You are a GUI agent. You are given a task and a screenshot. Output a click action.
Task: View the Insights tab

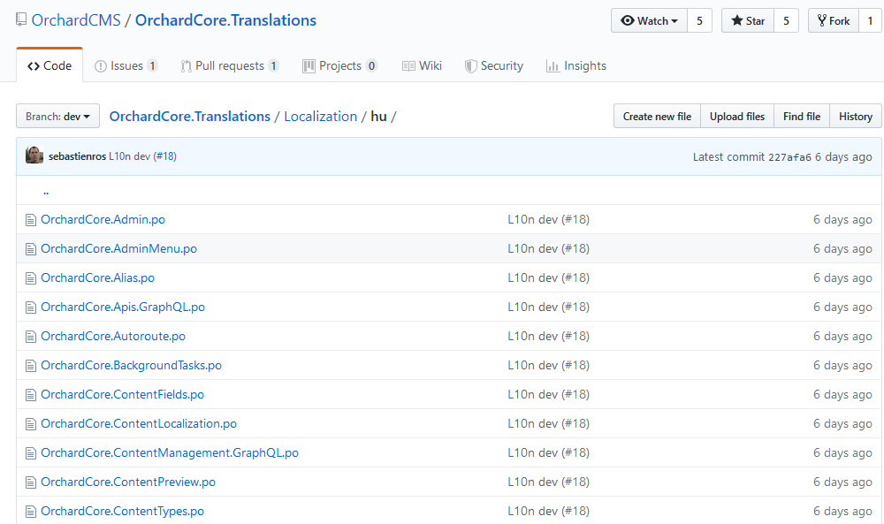576,66
